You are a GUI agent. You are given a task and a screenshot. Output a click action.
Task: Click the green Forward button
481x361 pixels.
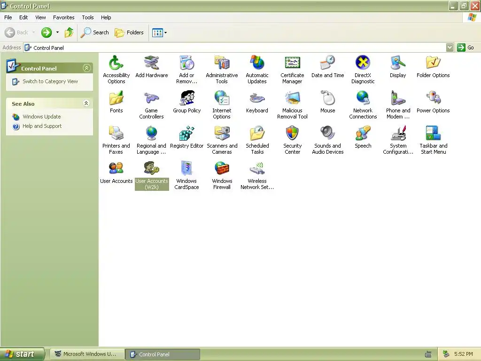point(47,32)
